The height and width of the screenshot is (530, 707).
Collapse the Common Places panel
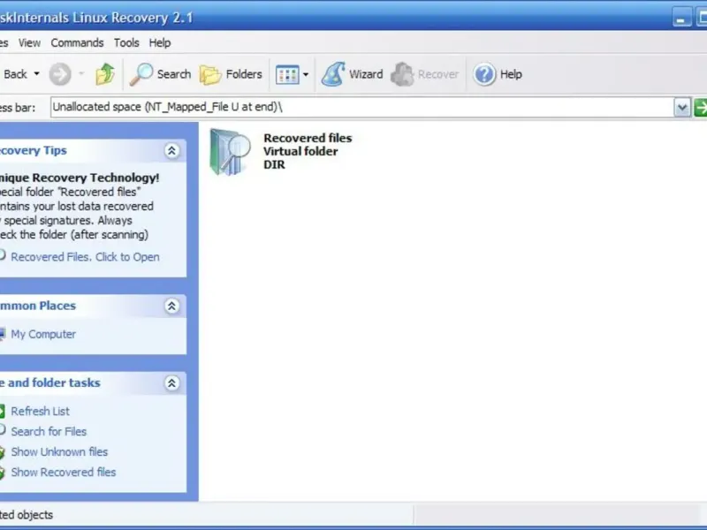171,306
